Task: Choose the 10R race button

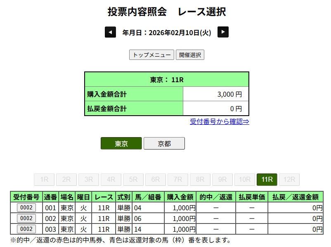Action: (245, 180)
